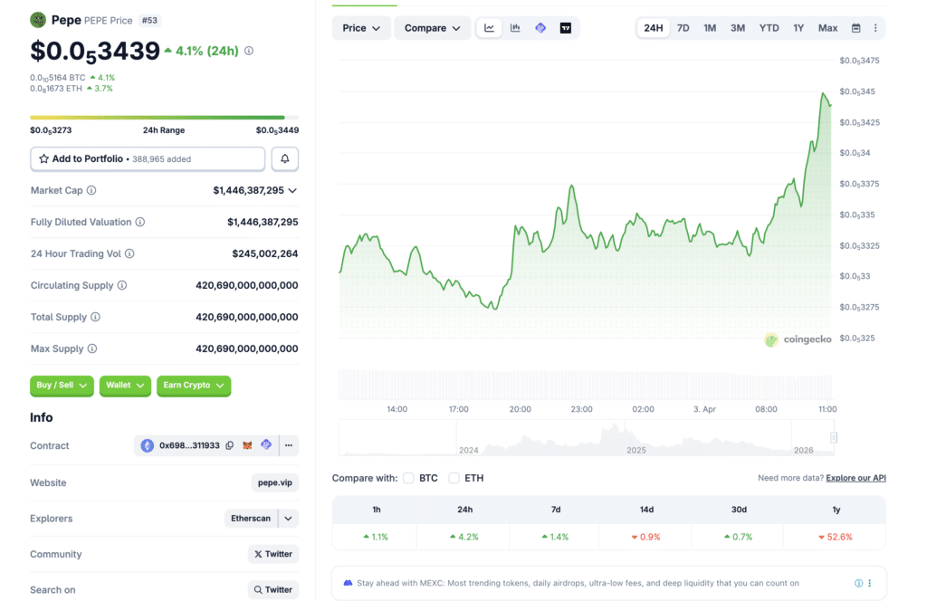Show more contracts with the ellipsis button

point(289,445)
